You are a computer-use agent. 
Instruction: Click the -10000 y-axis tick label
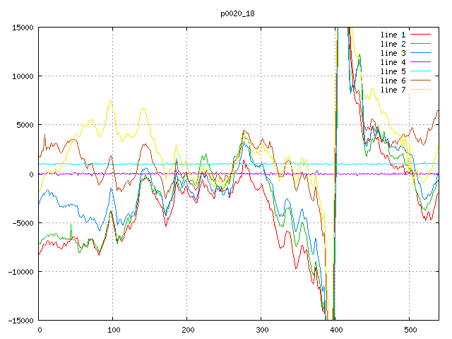click(20, 272)
